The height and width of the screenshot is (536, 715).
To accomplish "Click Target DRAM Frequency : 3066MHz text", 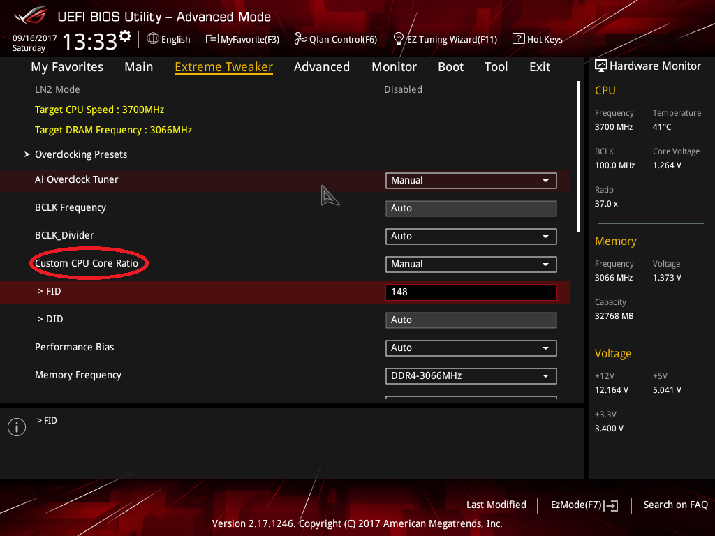I will coord(114,130).
